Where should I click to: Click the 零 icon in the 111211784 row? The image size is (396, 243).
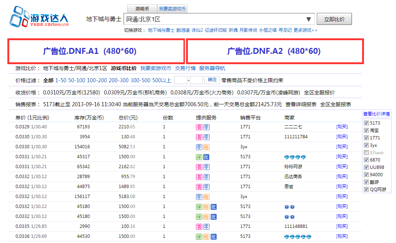coord(206,137)
